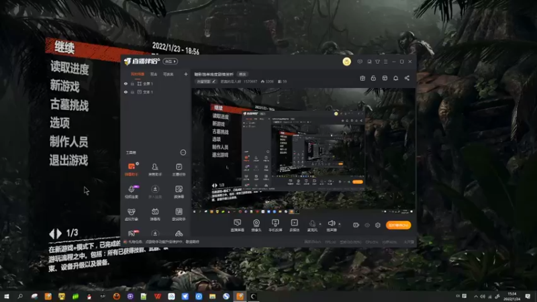Screen dimensions: 537x302
Task: Select 选项 in the game menu
Action: click(x=60, y=123)
